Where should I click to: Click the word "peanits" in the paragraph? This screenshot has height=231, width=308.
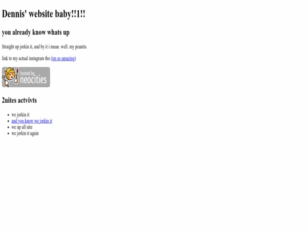(81, 47)
